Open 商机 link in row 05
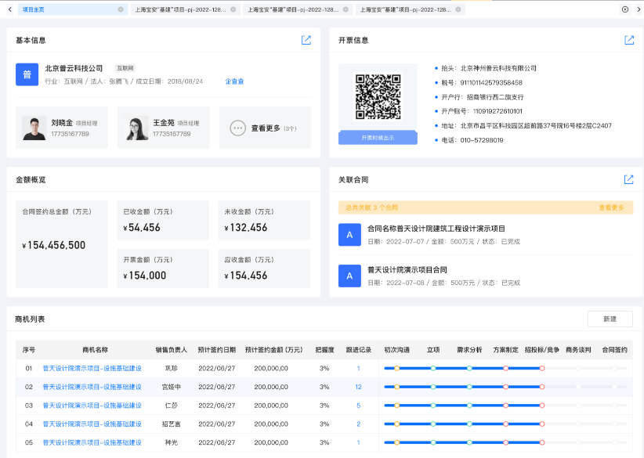This screenshot has height=458, width=644. pos(92,442)
